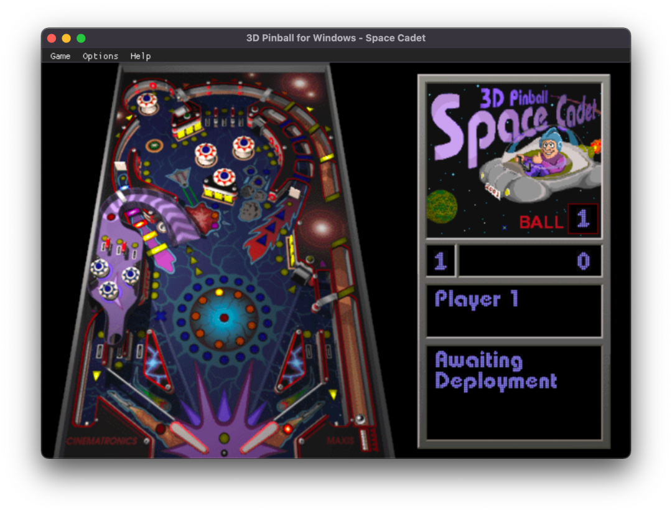Click the bumper in the table's top-left corner
The width and height of the screenshot is (672, 513).
(147, 101)
